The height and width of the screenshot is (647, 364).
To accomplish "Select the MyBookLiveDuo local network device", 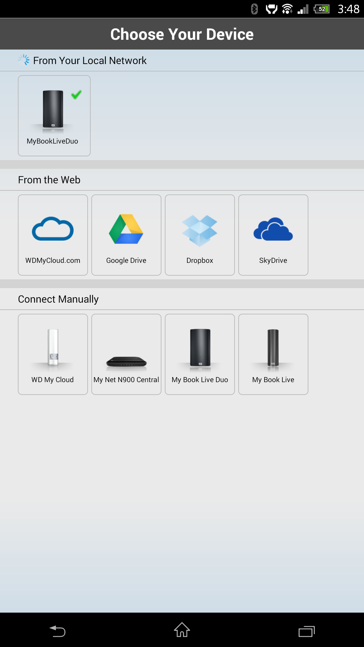I will click(x=54, y=116).
